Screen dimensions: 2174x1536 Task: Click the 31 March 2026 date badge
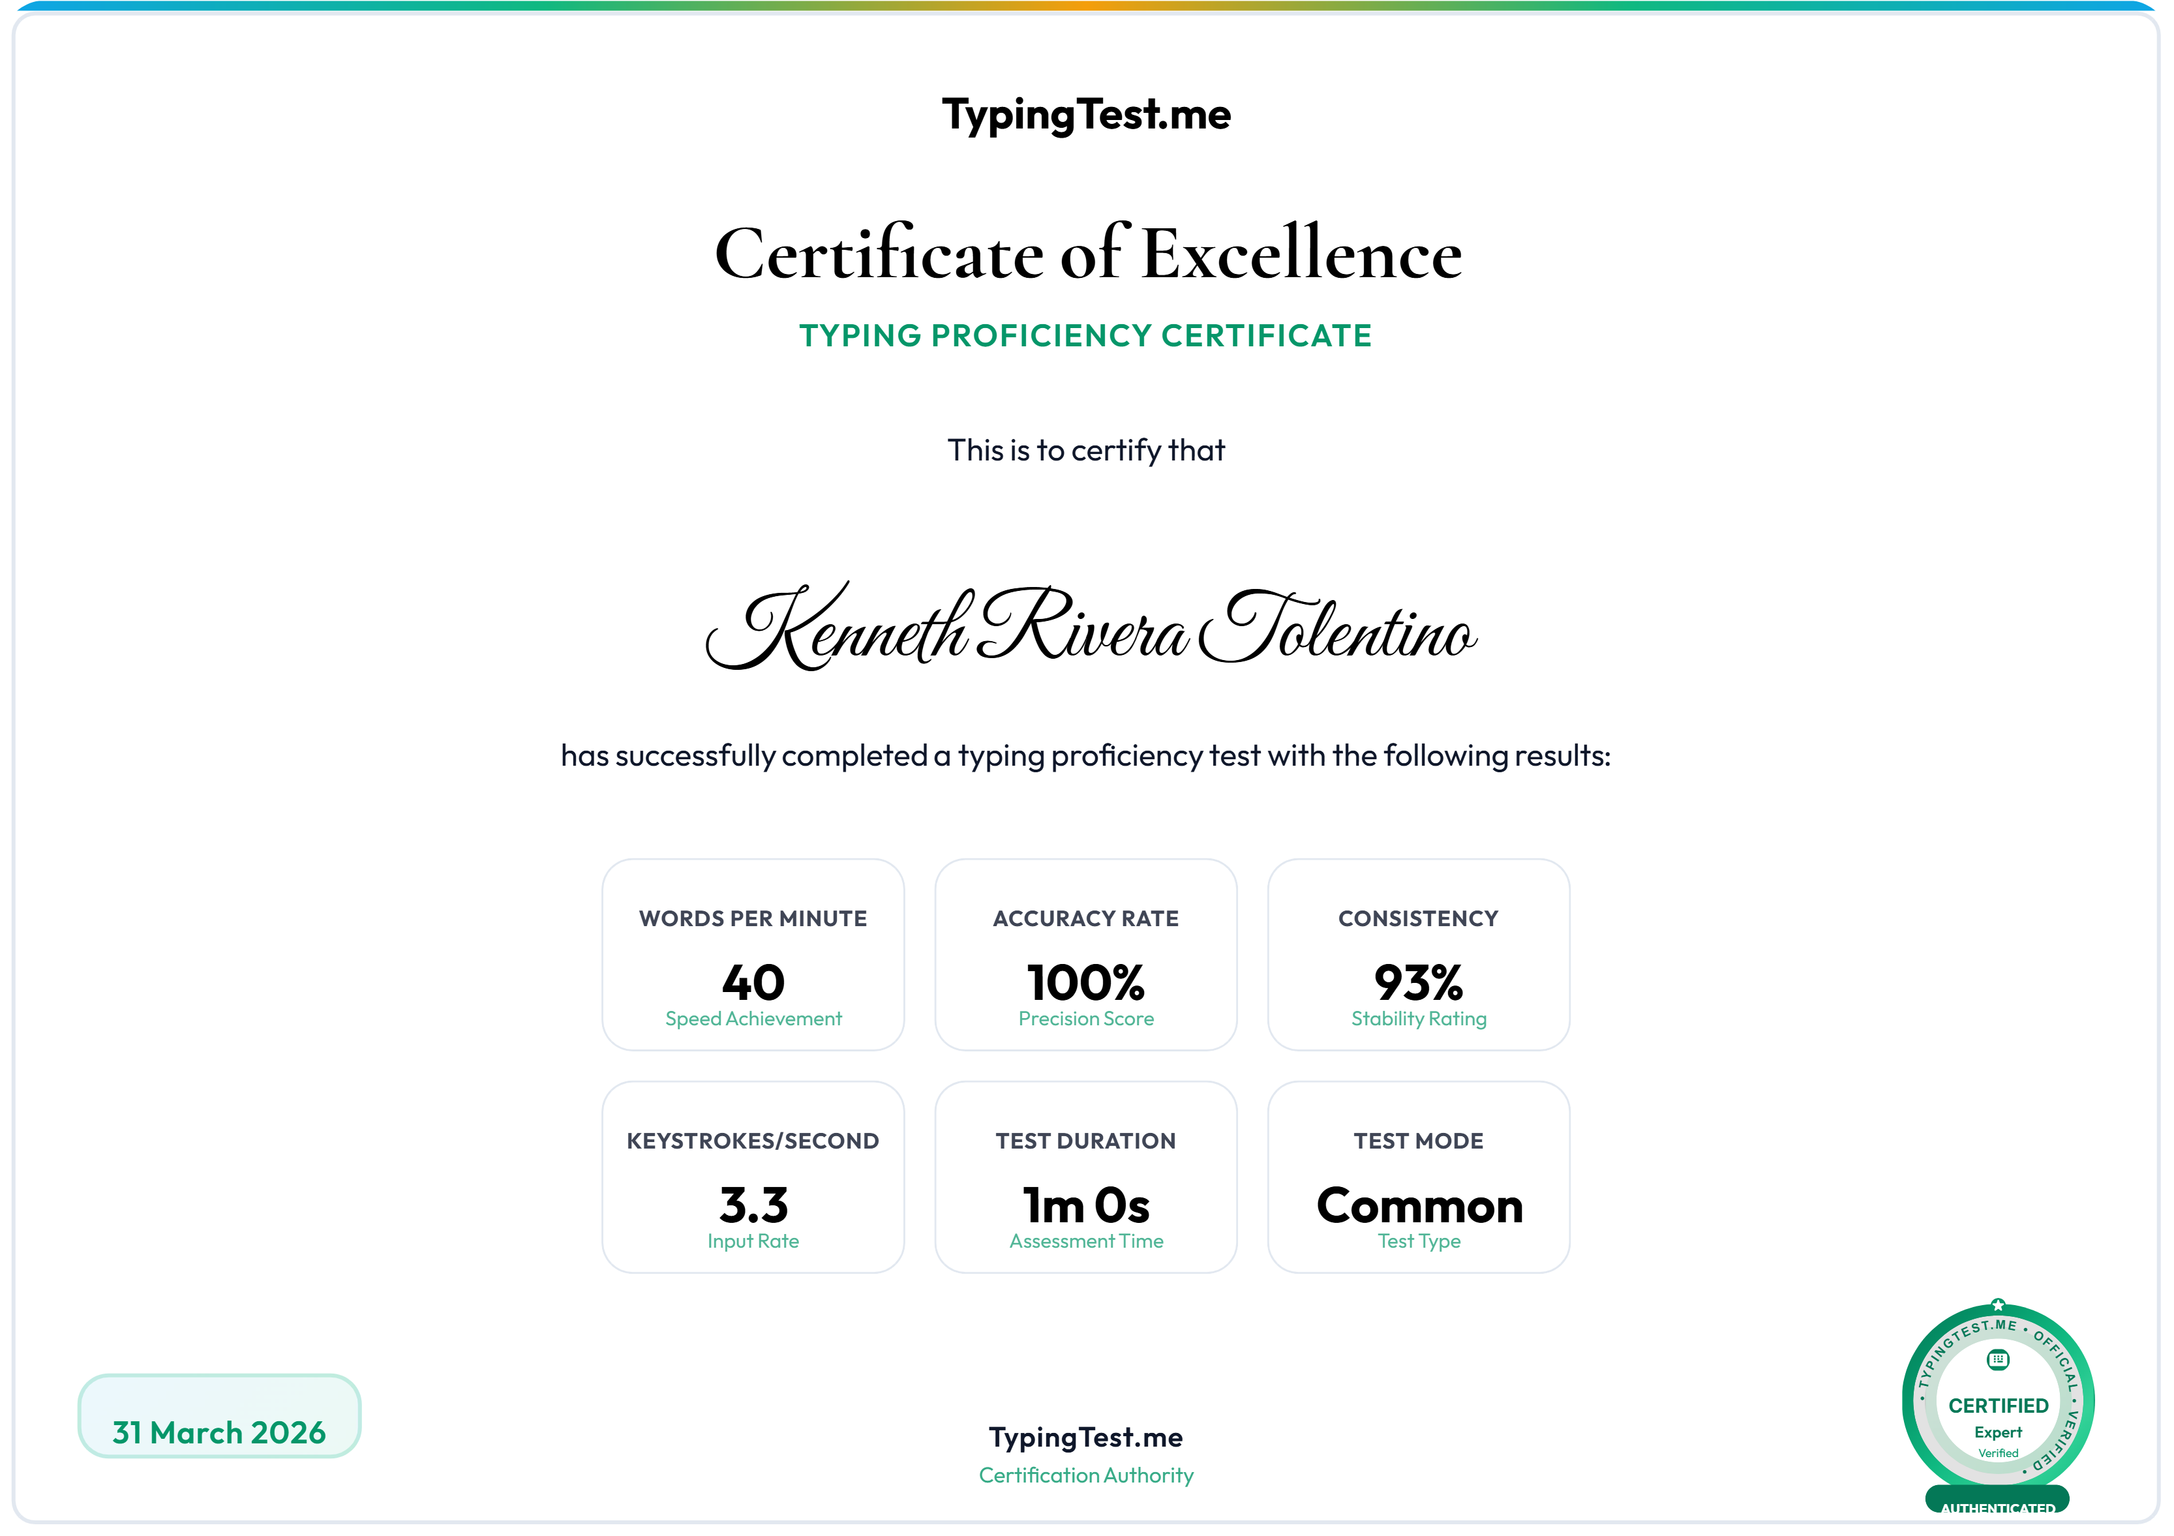219,1417
